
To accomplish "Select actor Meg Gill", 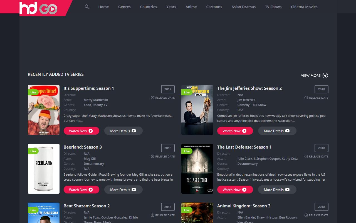I will (90, 159).
